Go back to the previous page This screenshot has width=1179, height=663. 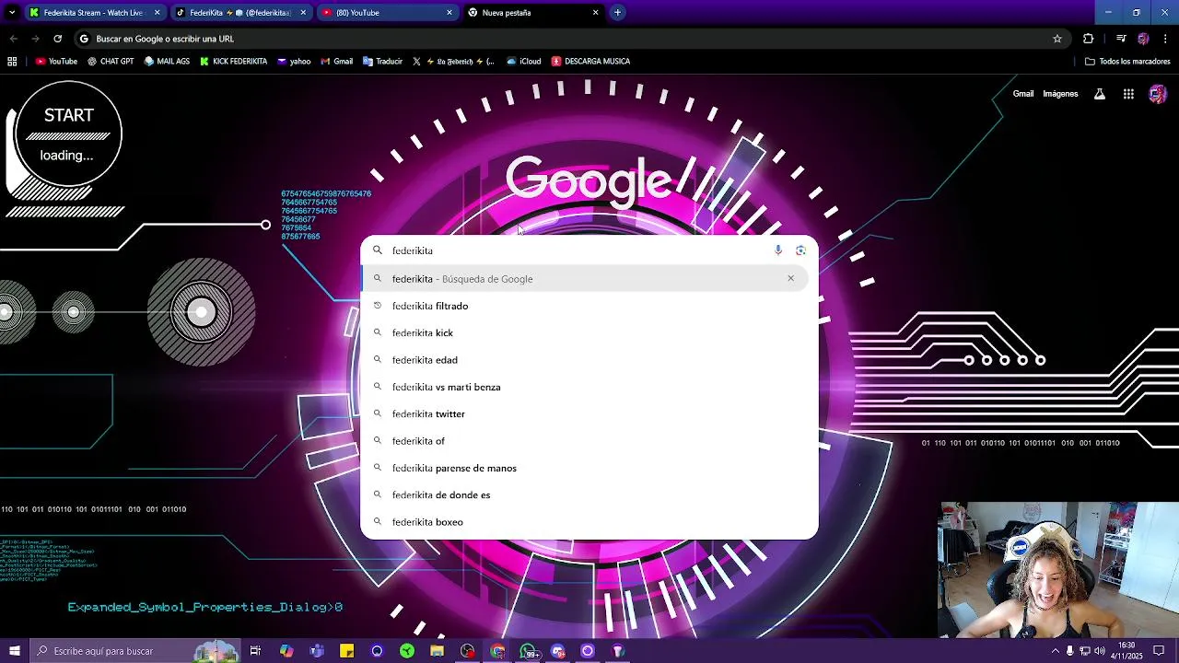click(x=13, y=39)
